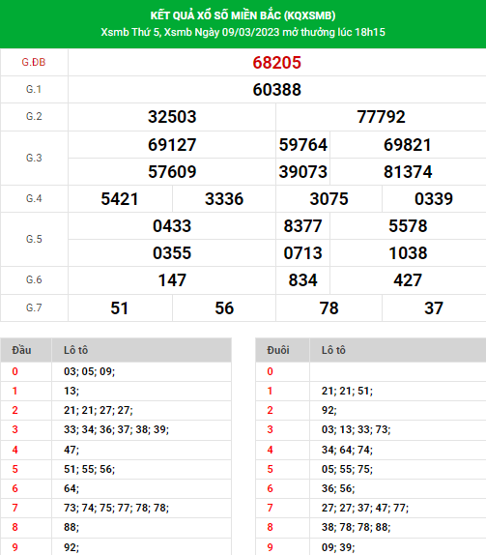Select the head 3 lô tô row
The height and width of the screenshot is (555, 486).
(116, 429)
